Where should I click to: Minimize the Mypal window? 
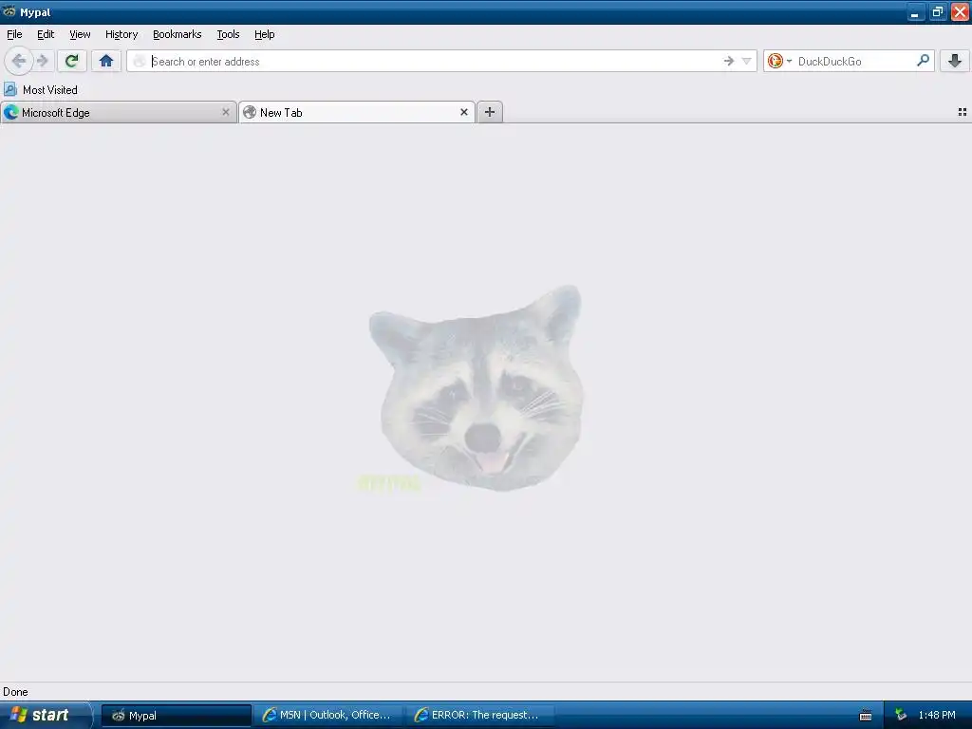pyautogui.click(x=915, y=12)
